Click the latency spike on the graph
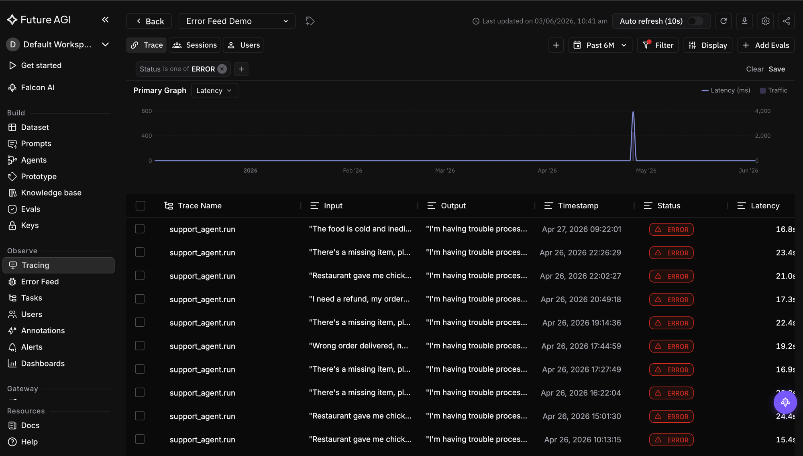The image size is (803, 456). [x=633, y=136]
